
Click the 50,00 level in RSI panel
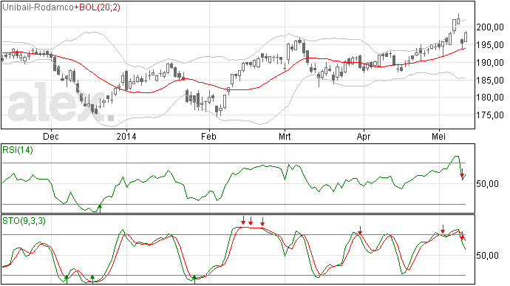tap(487, 184)
